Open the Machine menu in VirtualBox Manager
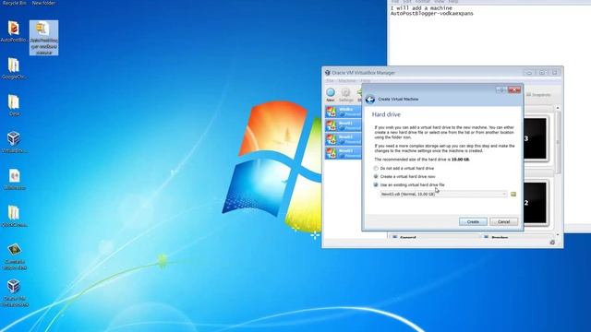The height and width of the screenshot is (332, 591). pyautogui.click(x=347, y=80)
